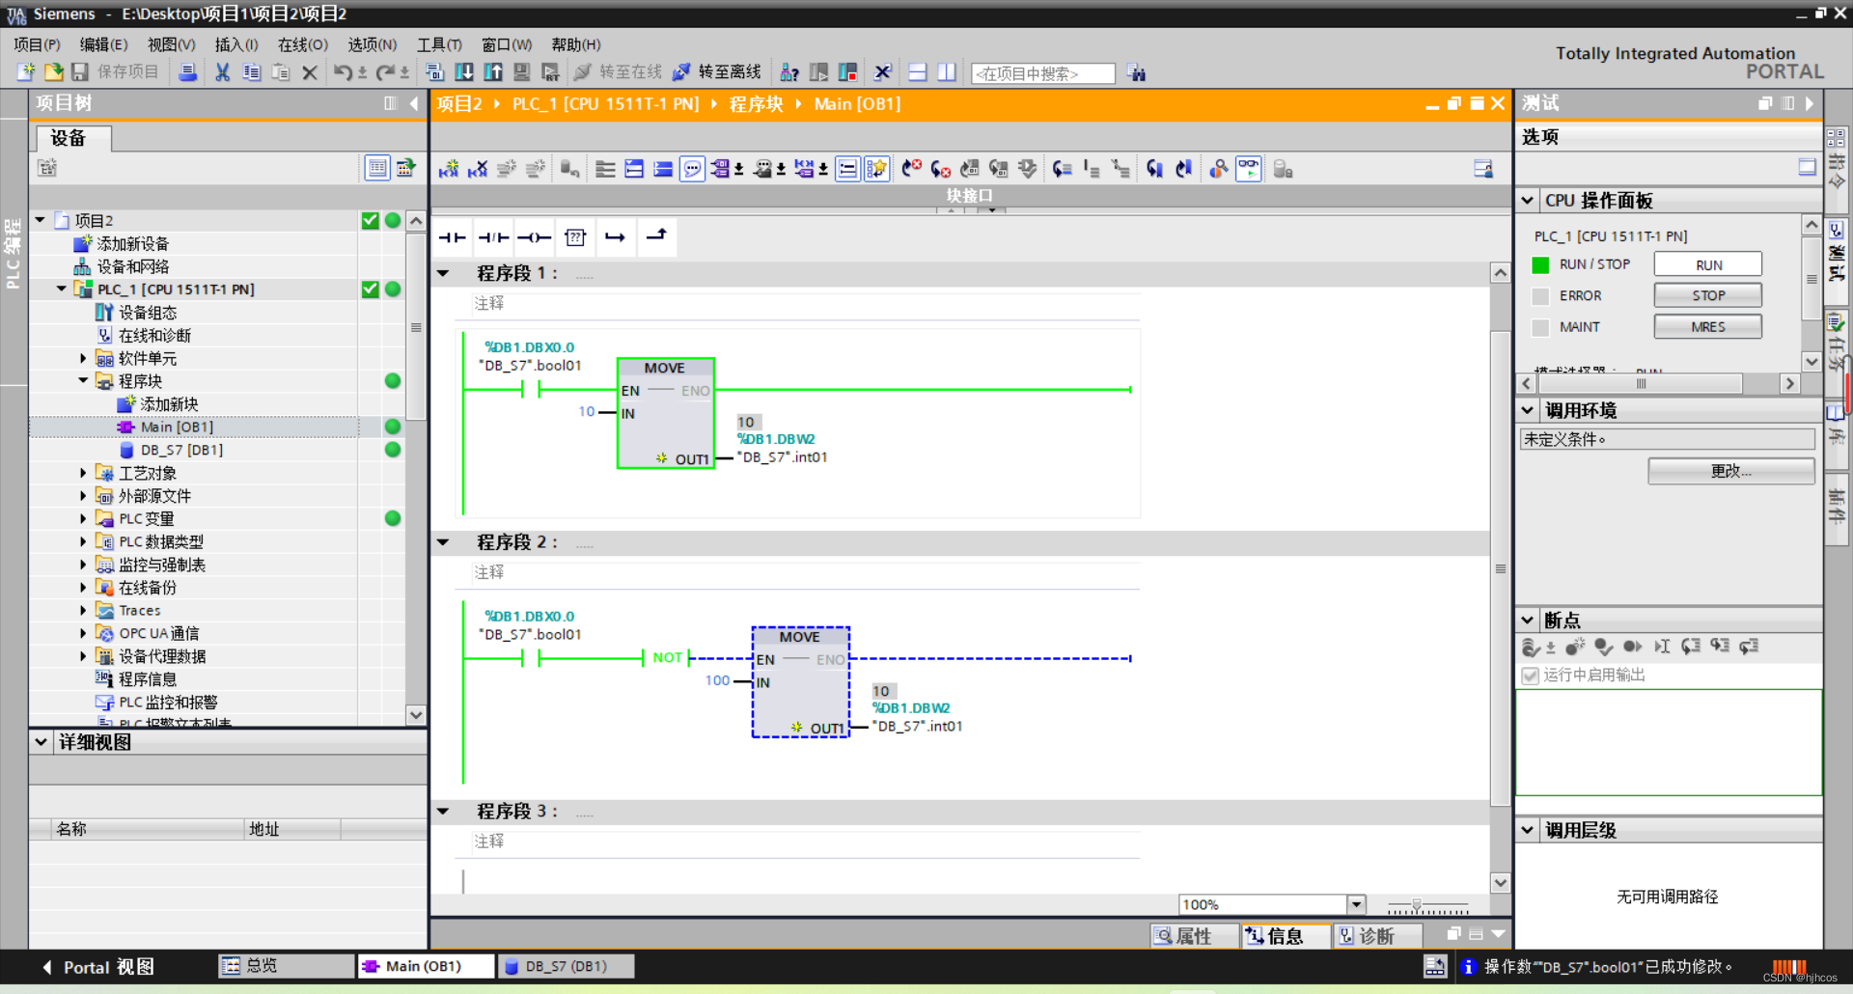Click the 未定义条件 call environment field
The width and height of the screenshot is (1853, 994).
coord(1667,439)
